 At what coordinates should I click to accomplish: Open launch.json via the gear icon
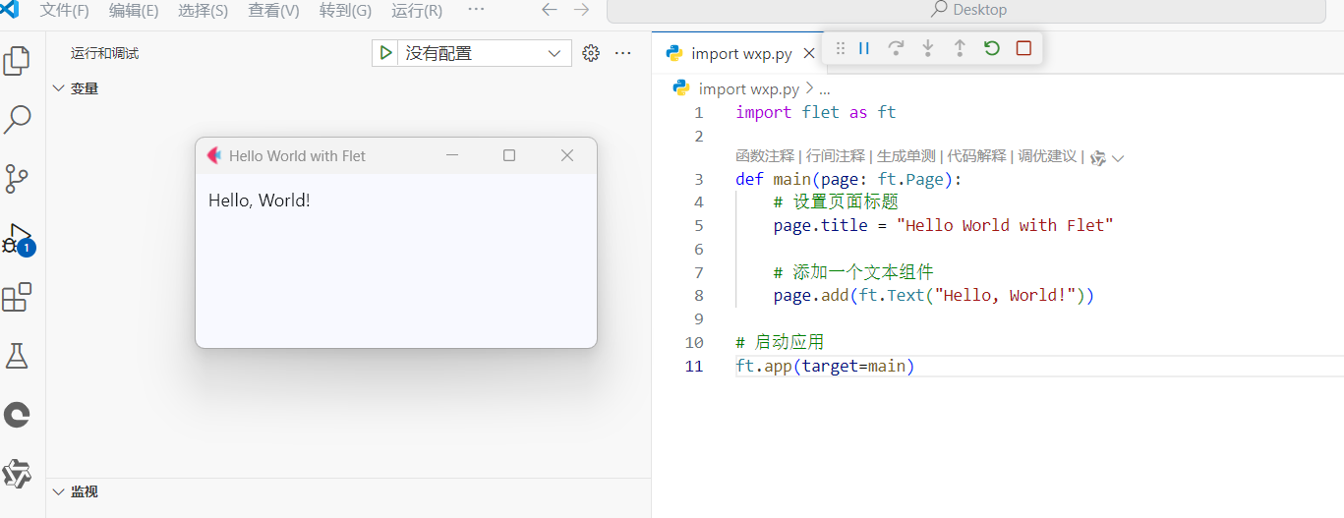coord(591,53)
